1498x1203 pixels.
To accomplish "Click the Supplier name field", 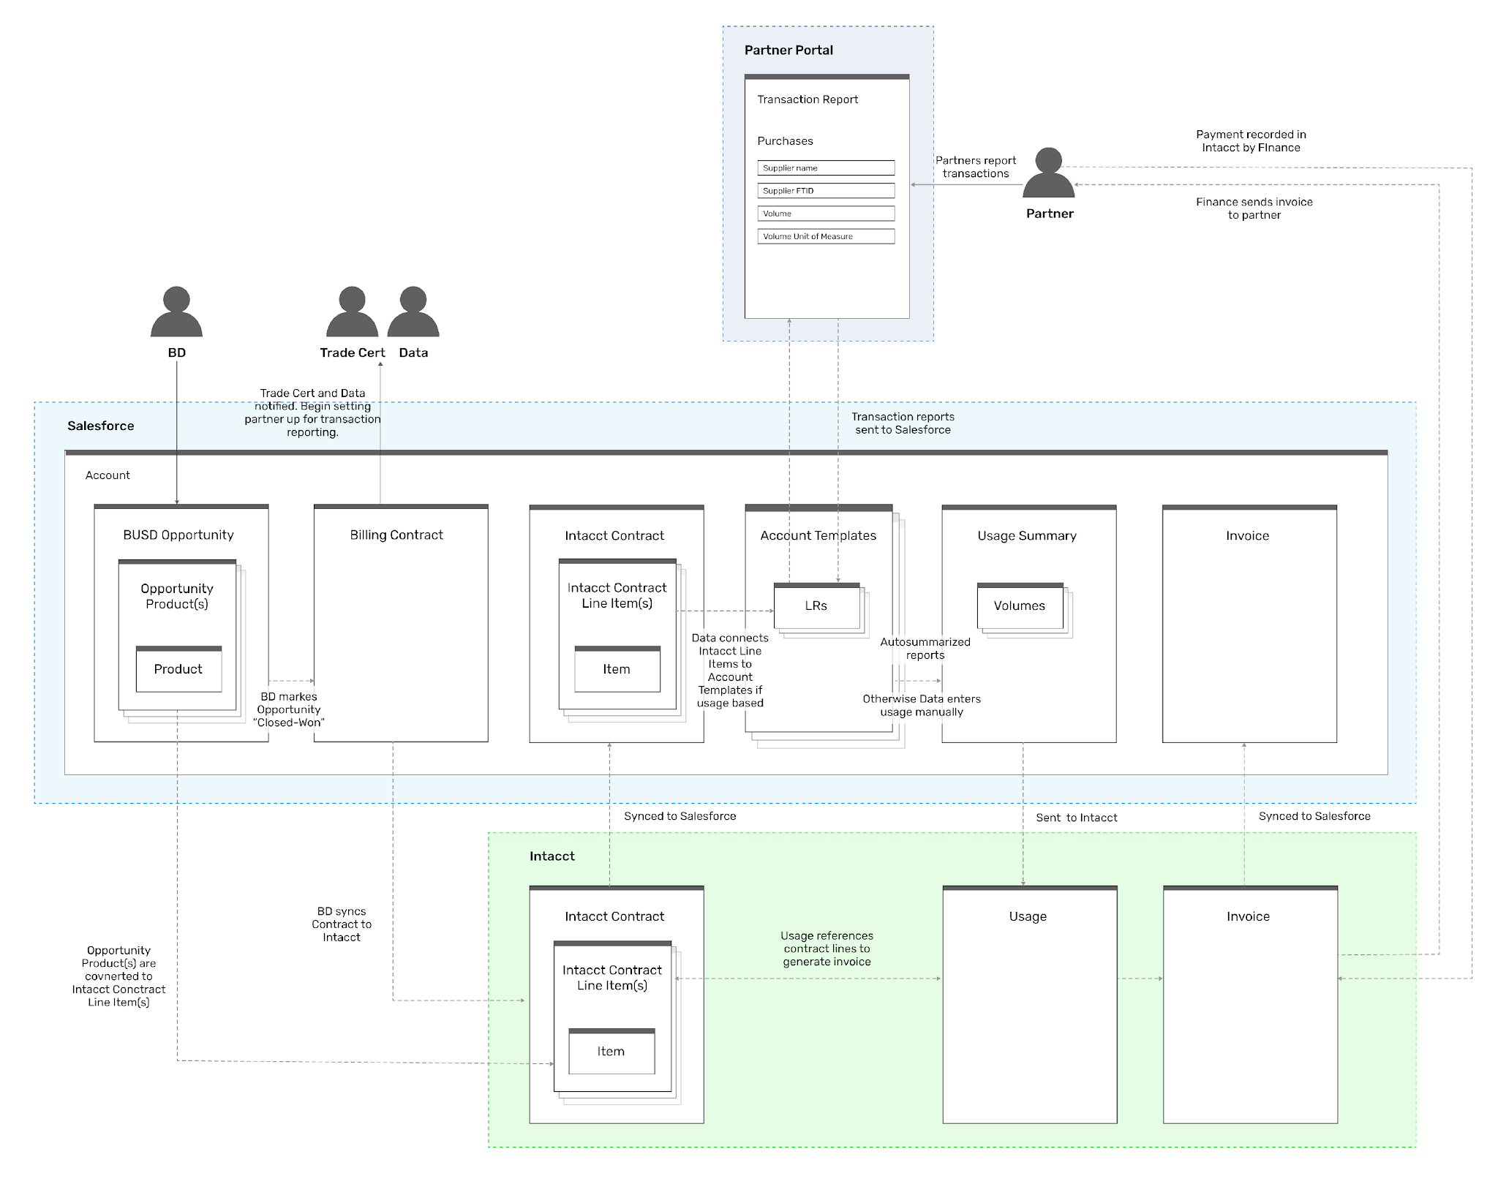I will [826, 168].
